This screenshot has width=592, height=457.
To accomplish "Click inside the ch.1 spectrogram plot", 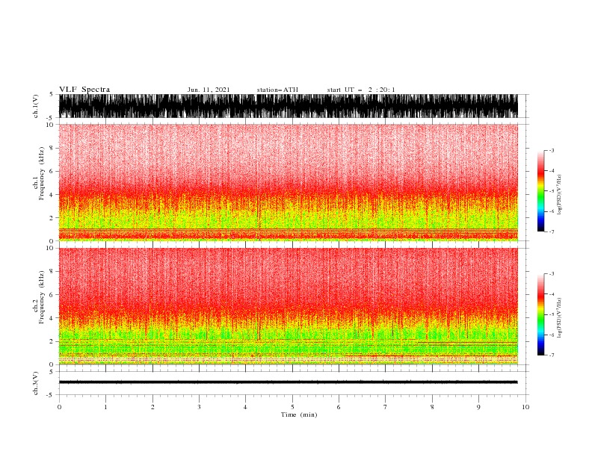I will [289, 182].
